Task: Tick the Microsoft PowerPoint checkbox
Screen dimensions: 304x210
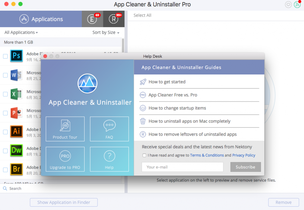Action: pos(5,113)
